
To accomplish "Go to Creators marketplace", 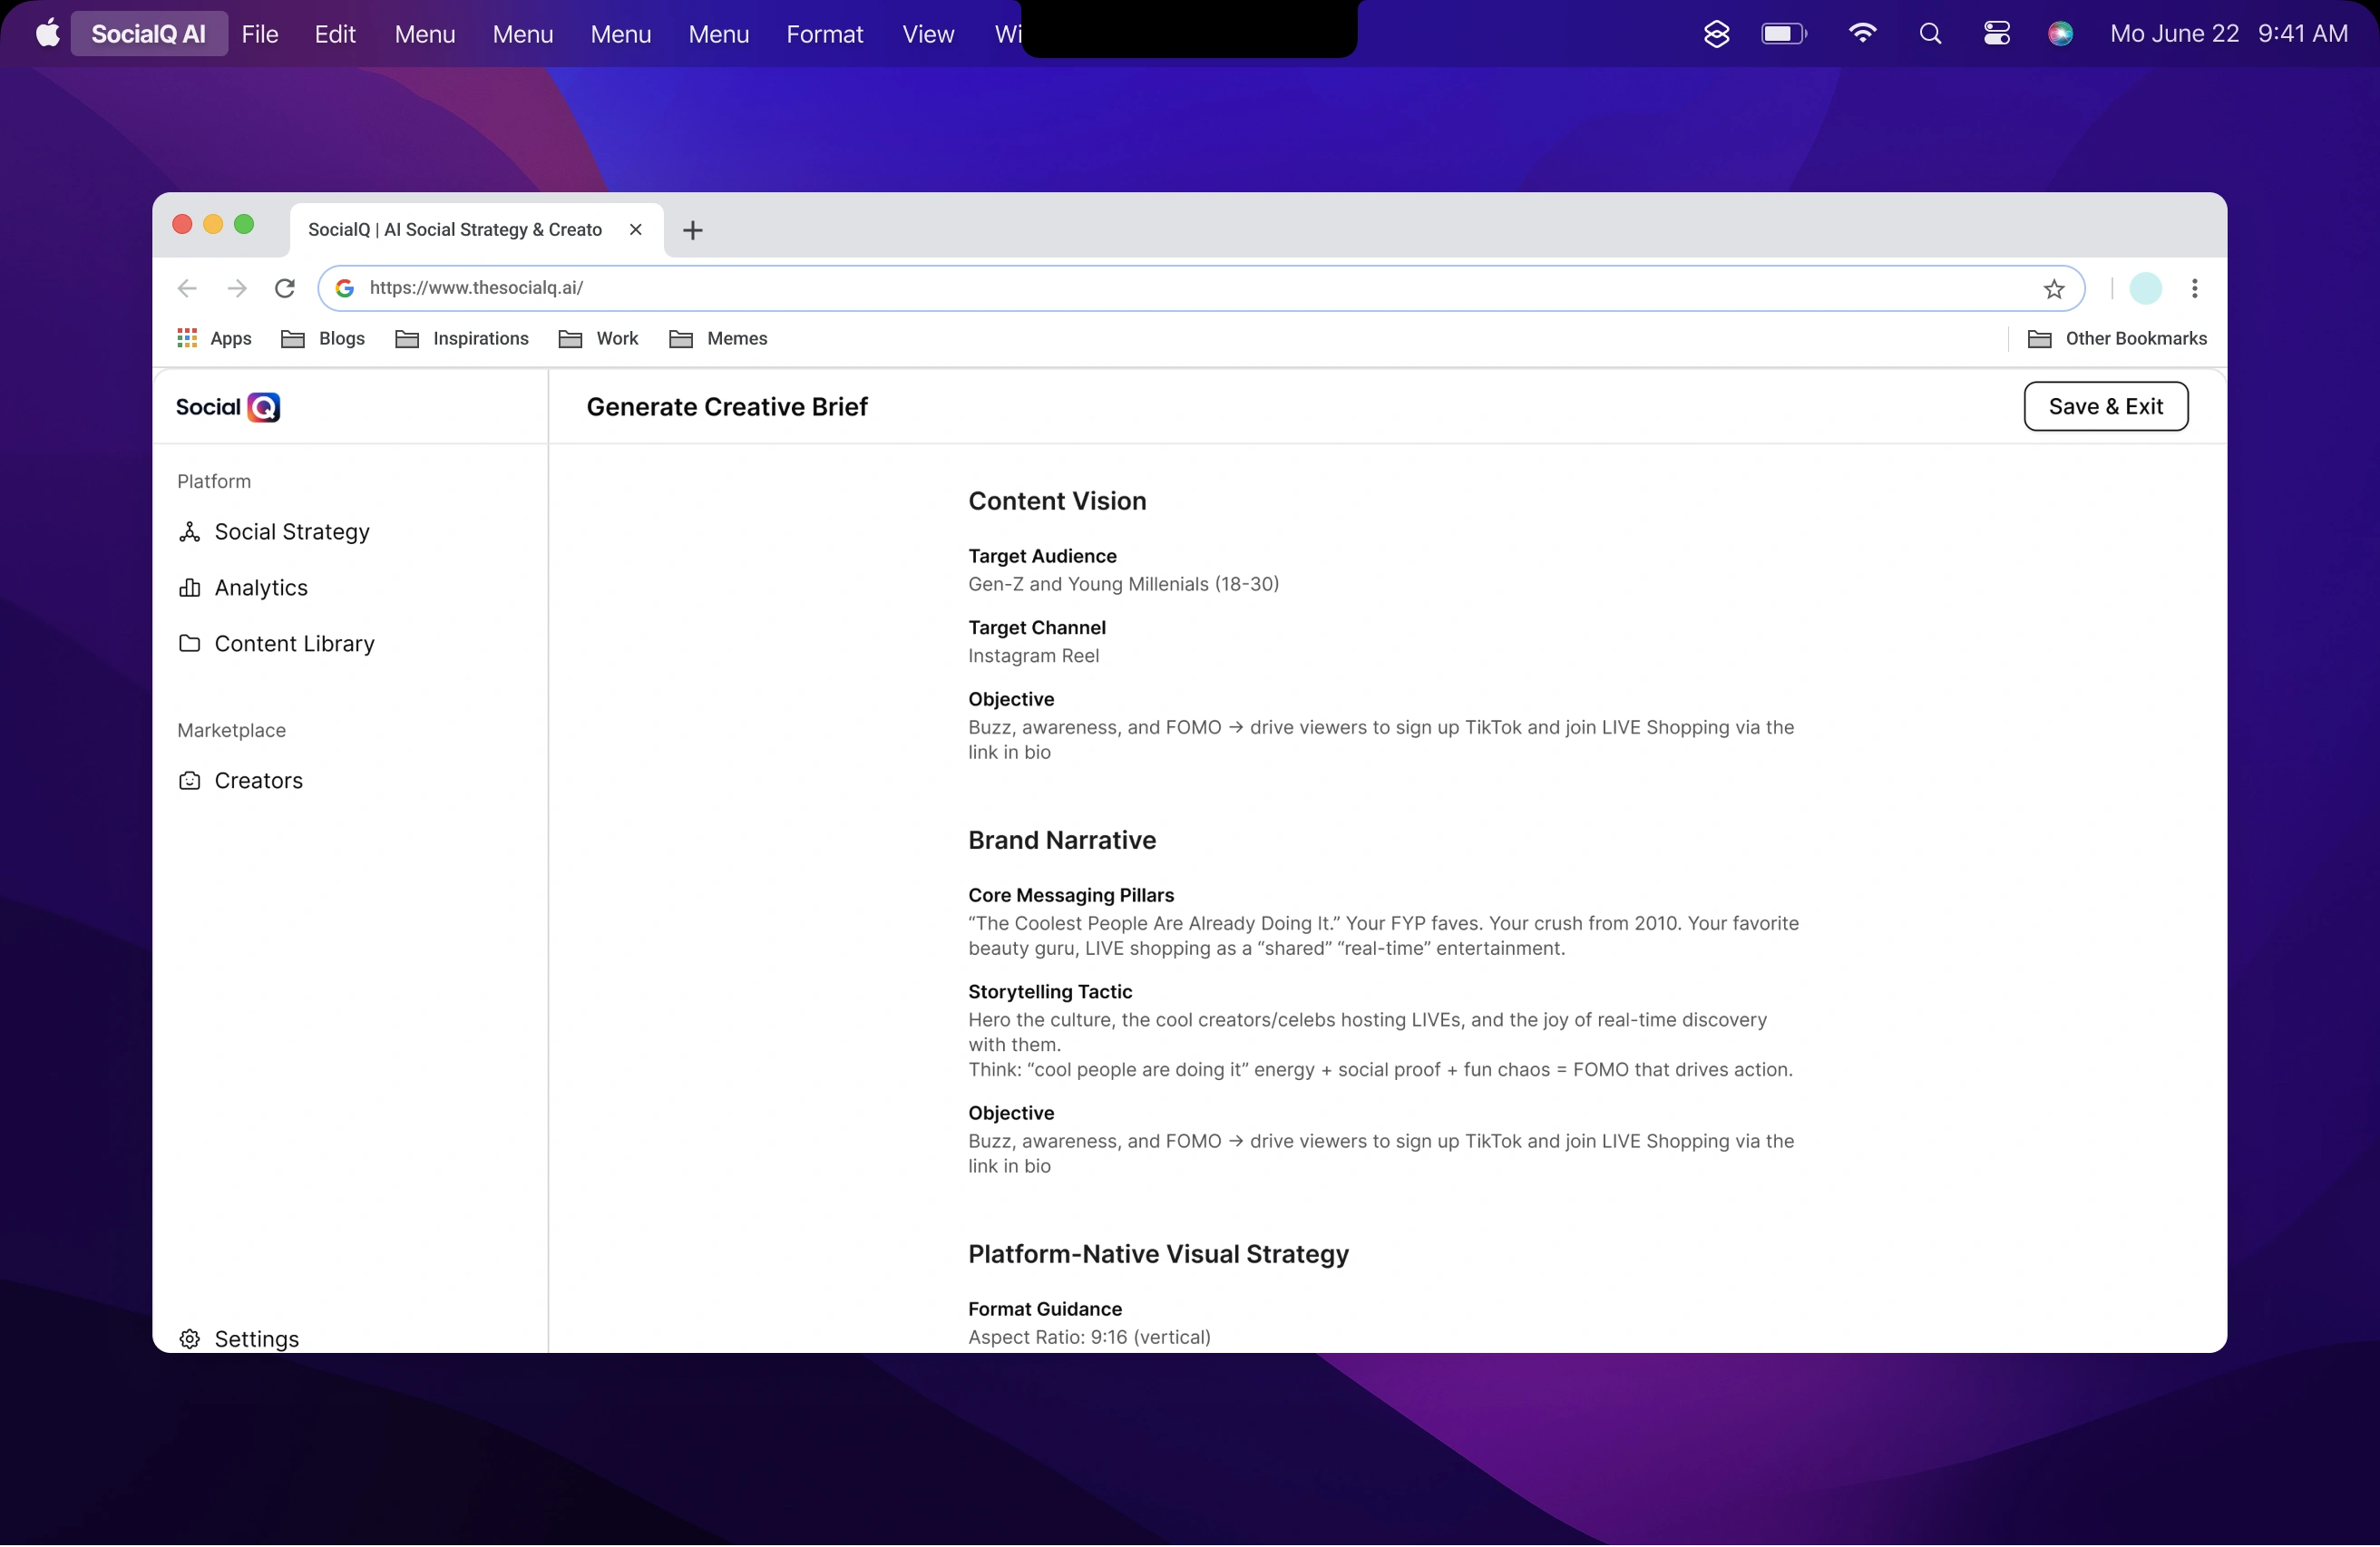I will [240, 781].
